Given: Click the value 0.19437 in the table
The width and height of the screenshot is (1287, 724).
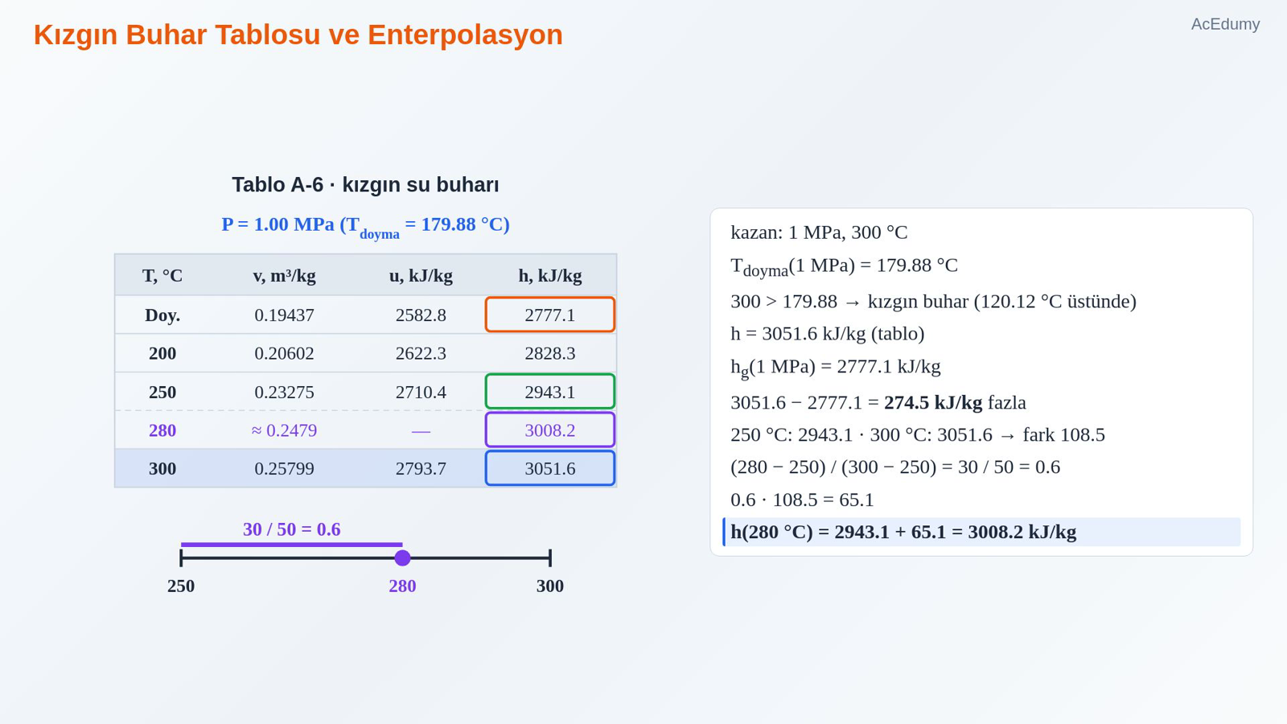Looking at the screenshot, I should coord(284,315).
